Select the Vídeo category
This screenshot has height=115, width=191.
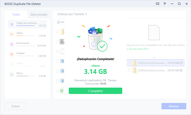coord(27,34)
